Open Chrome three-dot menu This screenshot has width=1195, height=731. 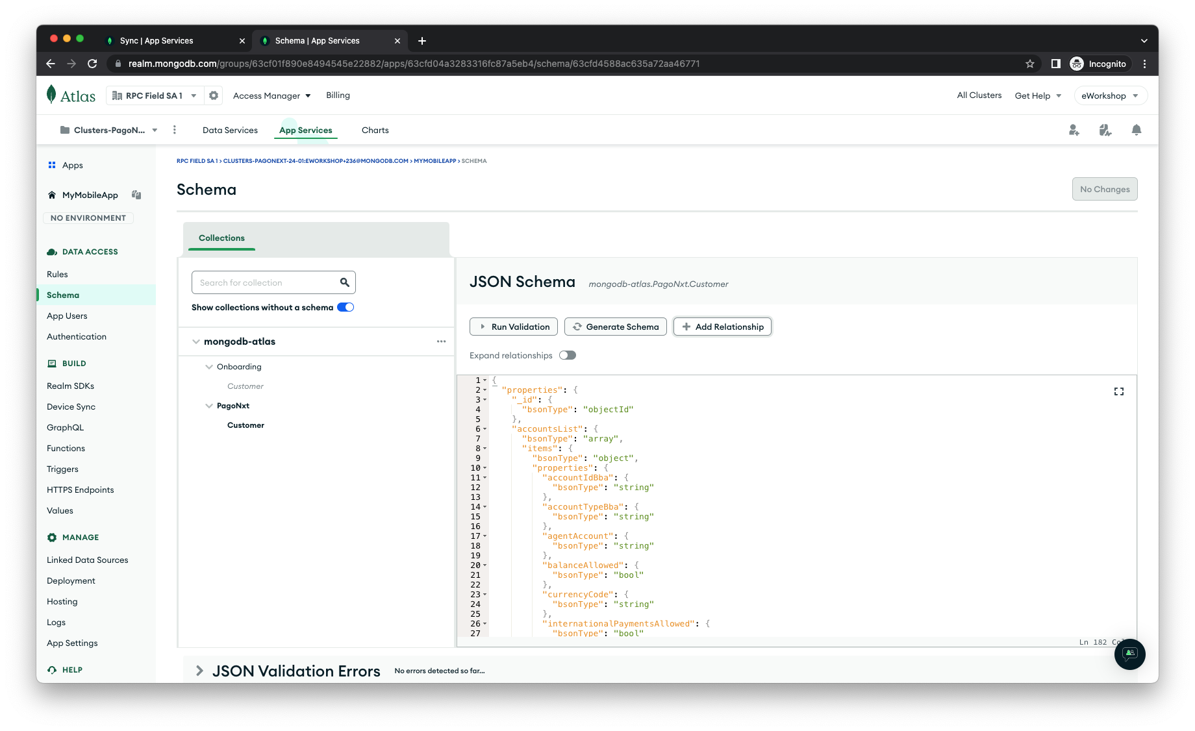click(x=1145, y=64)
